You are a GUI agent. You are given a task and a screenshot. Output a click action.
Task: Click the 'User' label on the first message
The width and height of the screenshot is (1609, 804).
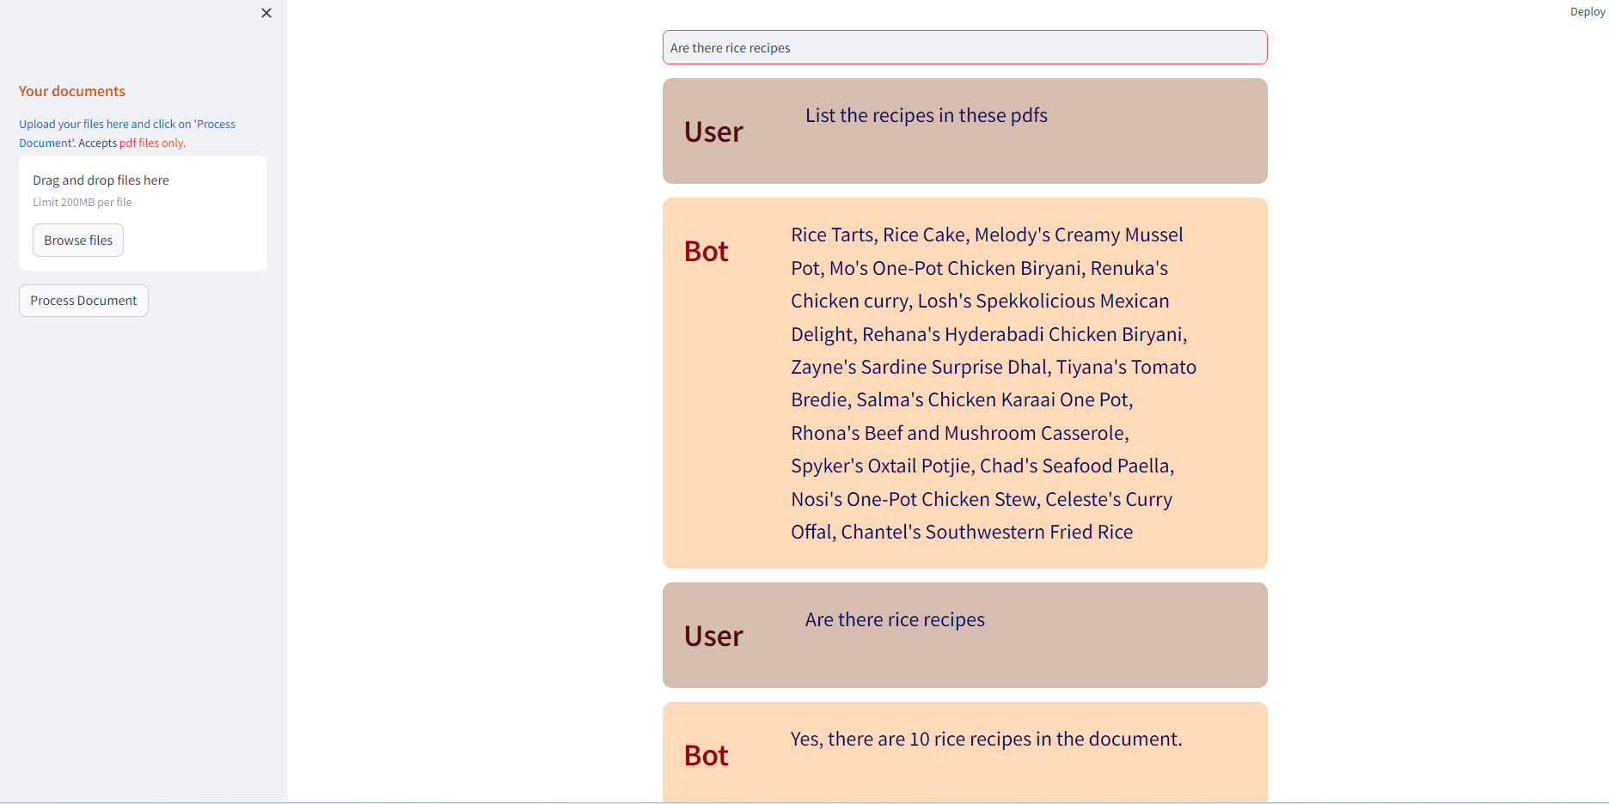[x=713, y=131]
